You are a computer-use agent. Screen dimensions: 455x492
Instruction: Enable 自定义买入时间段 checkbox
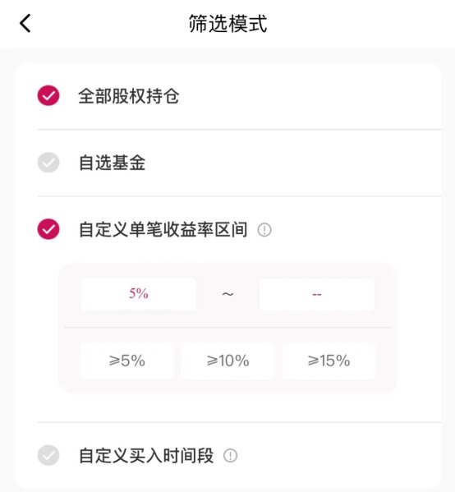(48, 455)
